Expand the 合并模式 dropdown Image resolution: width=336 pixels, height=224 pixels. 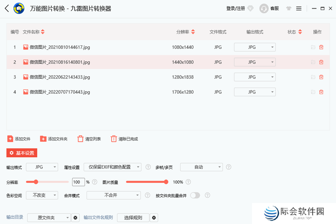pyautogui.click(x=114, y=195)
